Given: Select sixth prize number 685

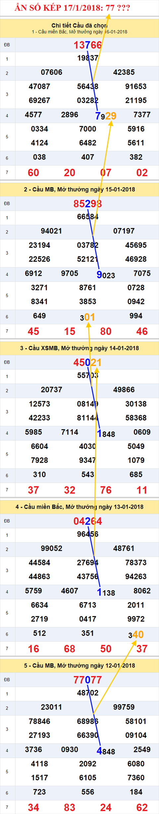Looking at the screenshot, I should click(136, 475).
